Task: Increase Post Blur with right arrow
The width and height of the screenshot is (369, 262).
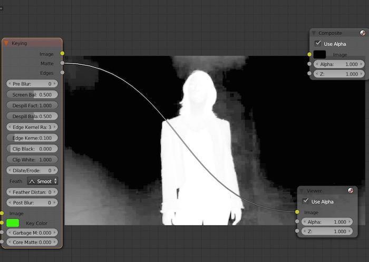Action: click(55, 202)
